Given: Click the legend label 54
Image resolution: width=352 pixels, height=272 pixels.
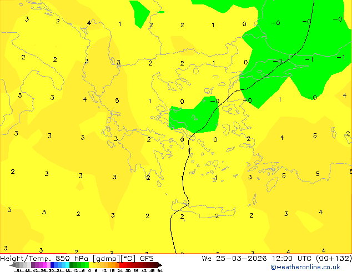Looking at the screenshot, I should [x=160, y=270].
